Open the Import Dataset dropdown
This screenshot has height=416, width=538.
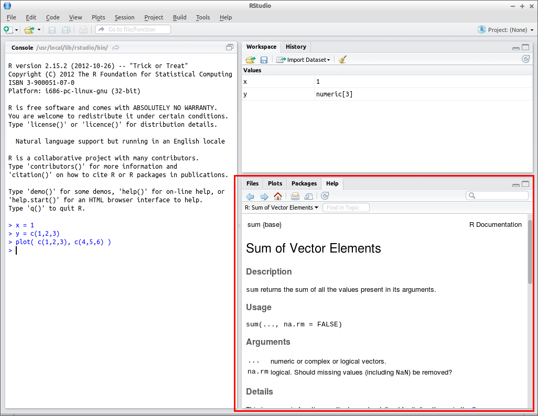[x=303, y=60]
